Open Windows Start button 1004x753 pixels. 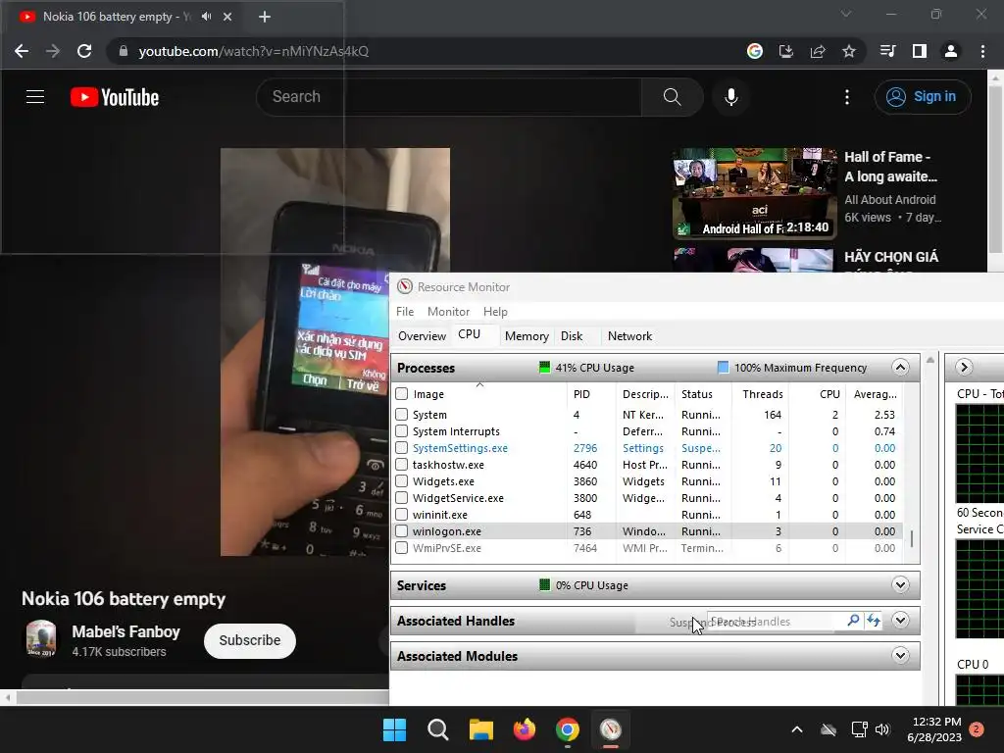(394, 729)
